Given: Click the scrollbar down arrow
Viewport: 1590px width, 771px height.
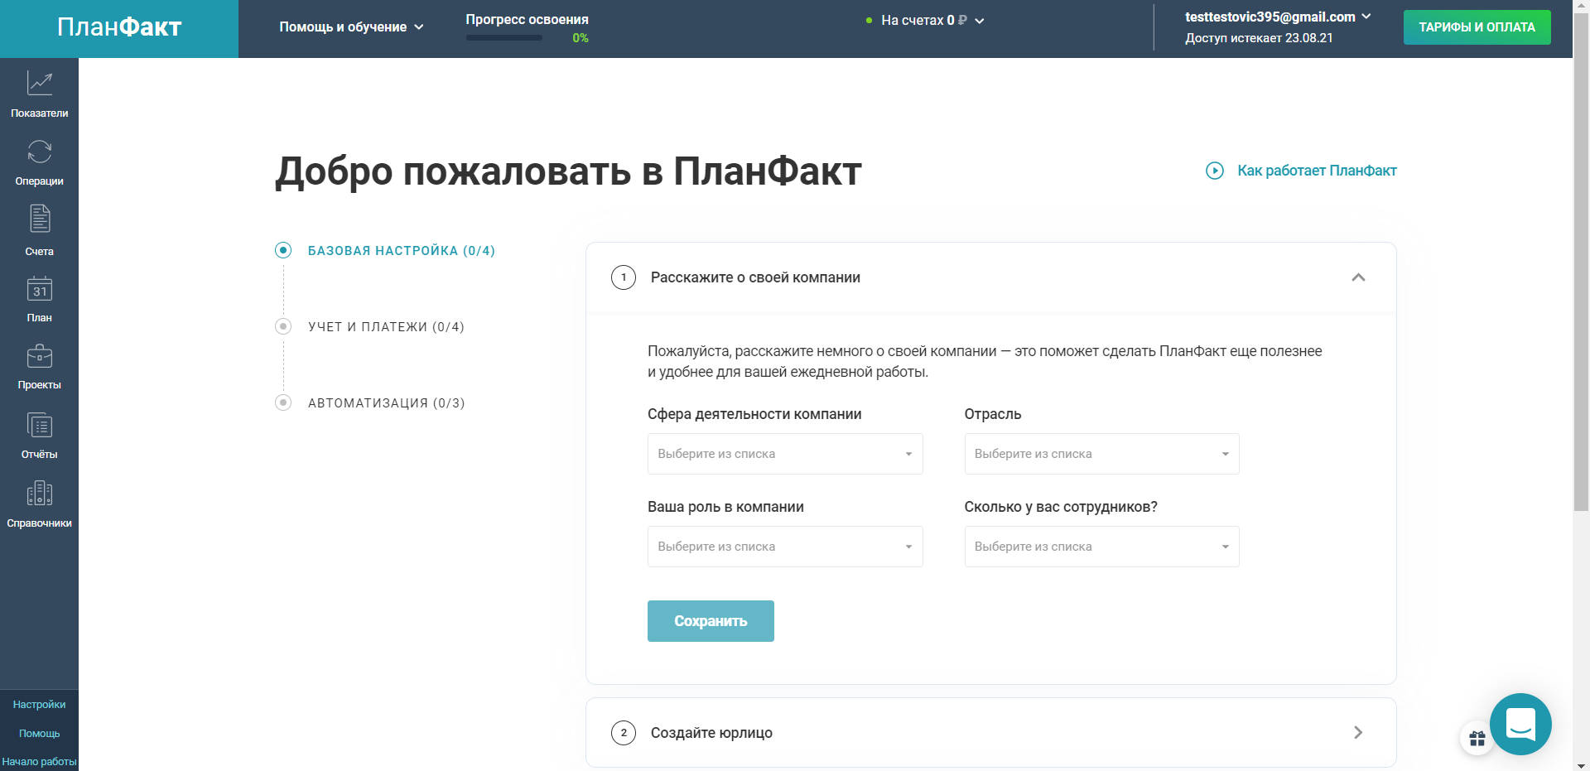Looking at the screenshot, I should 1581,764.
